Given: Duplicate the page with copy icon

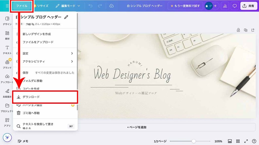Looking at the screenshot, I should (x=246, y=30).
